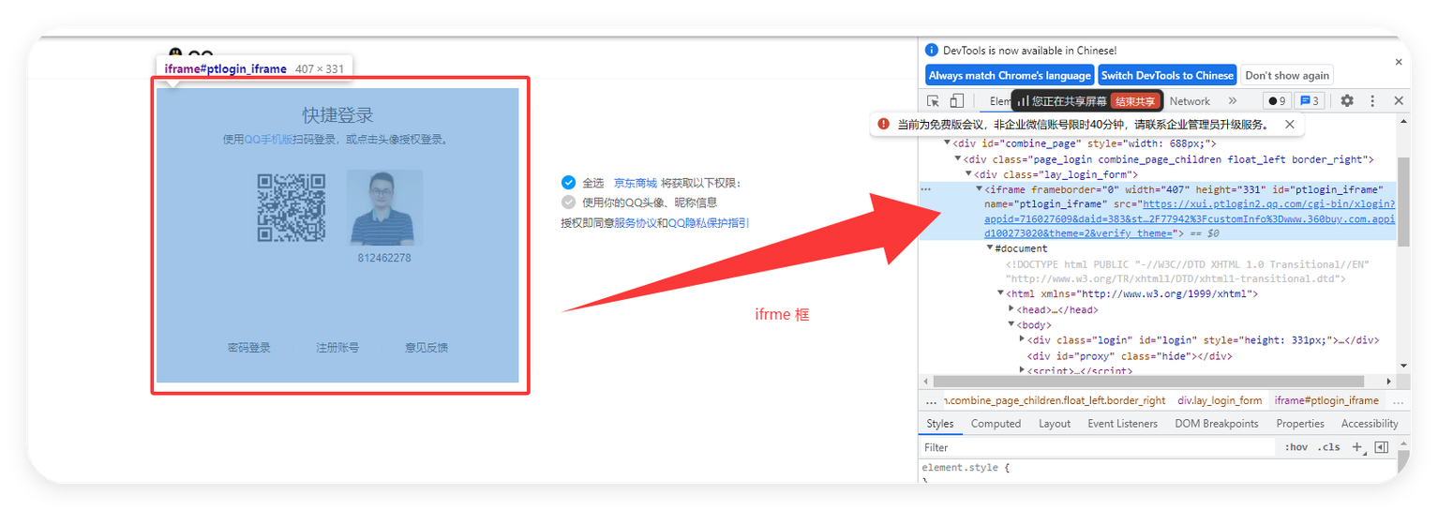Select div.lay_login_form breadcrumb
Viewport: 1438px width, 510px height.
click(x=1220, y=400)
